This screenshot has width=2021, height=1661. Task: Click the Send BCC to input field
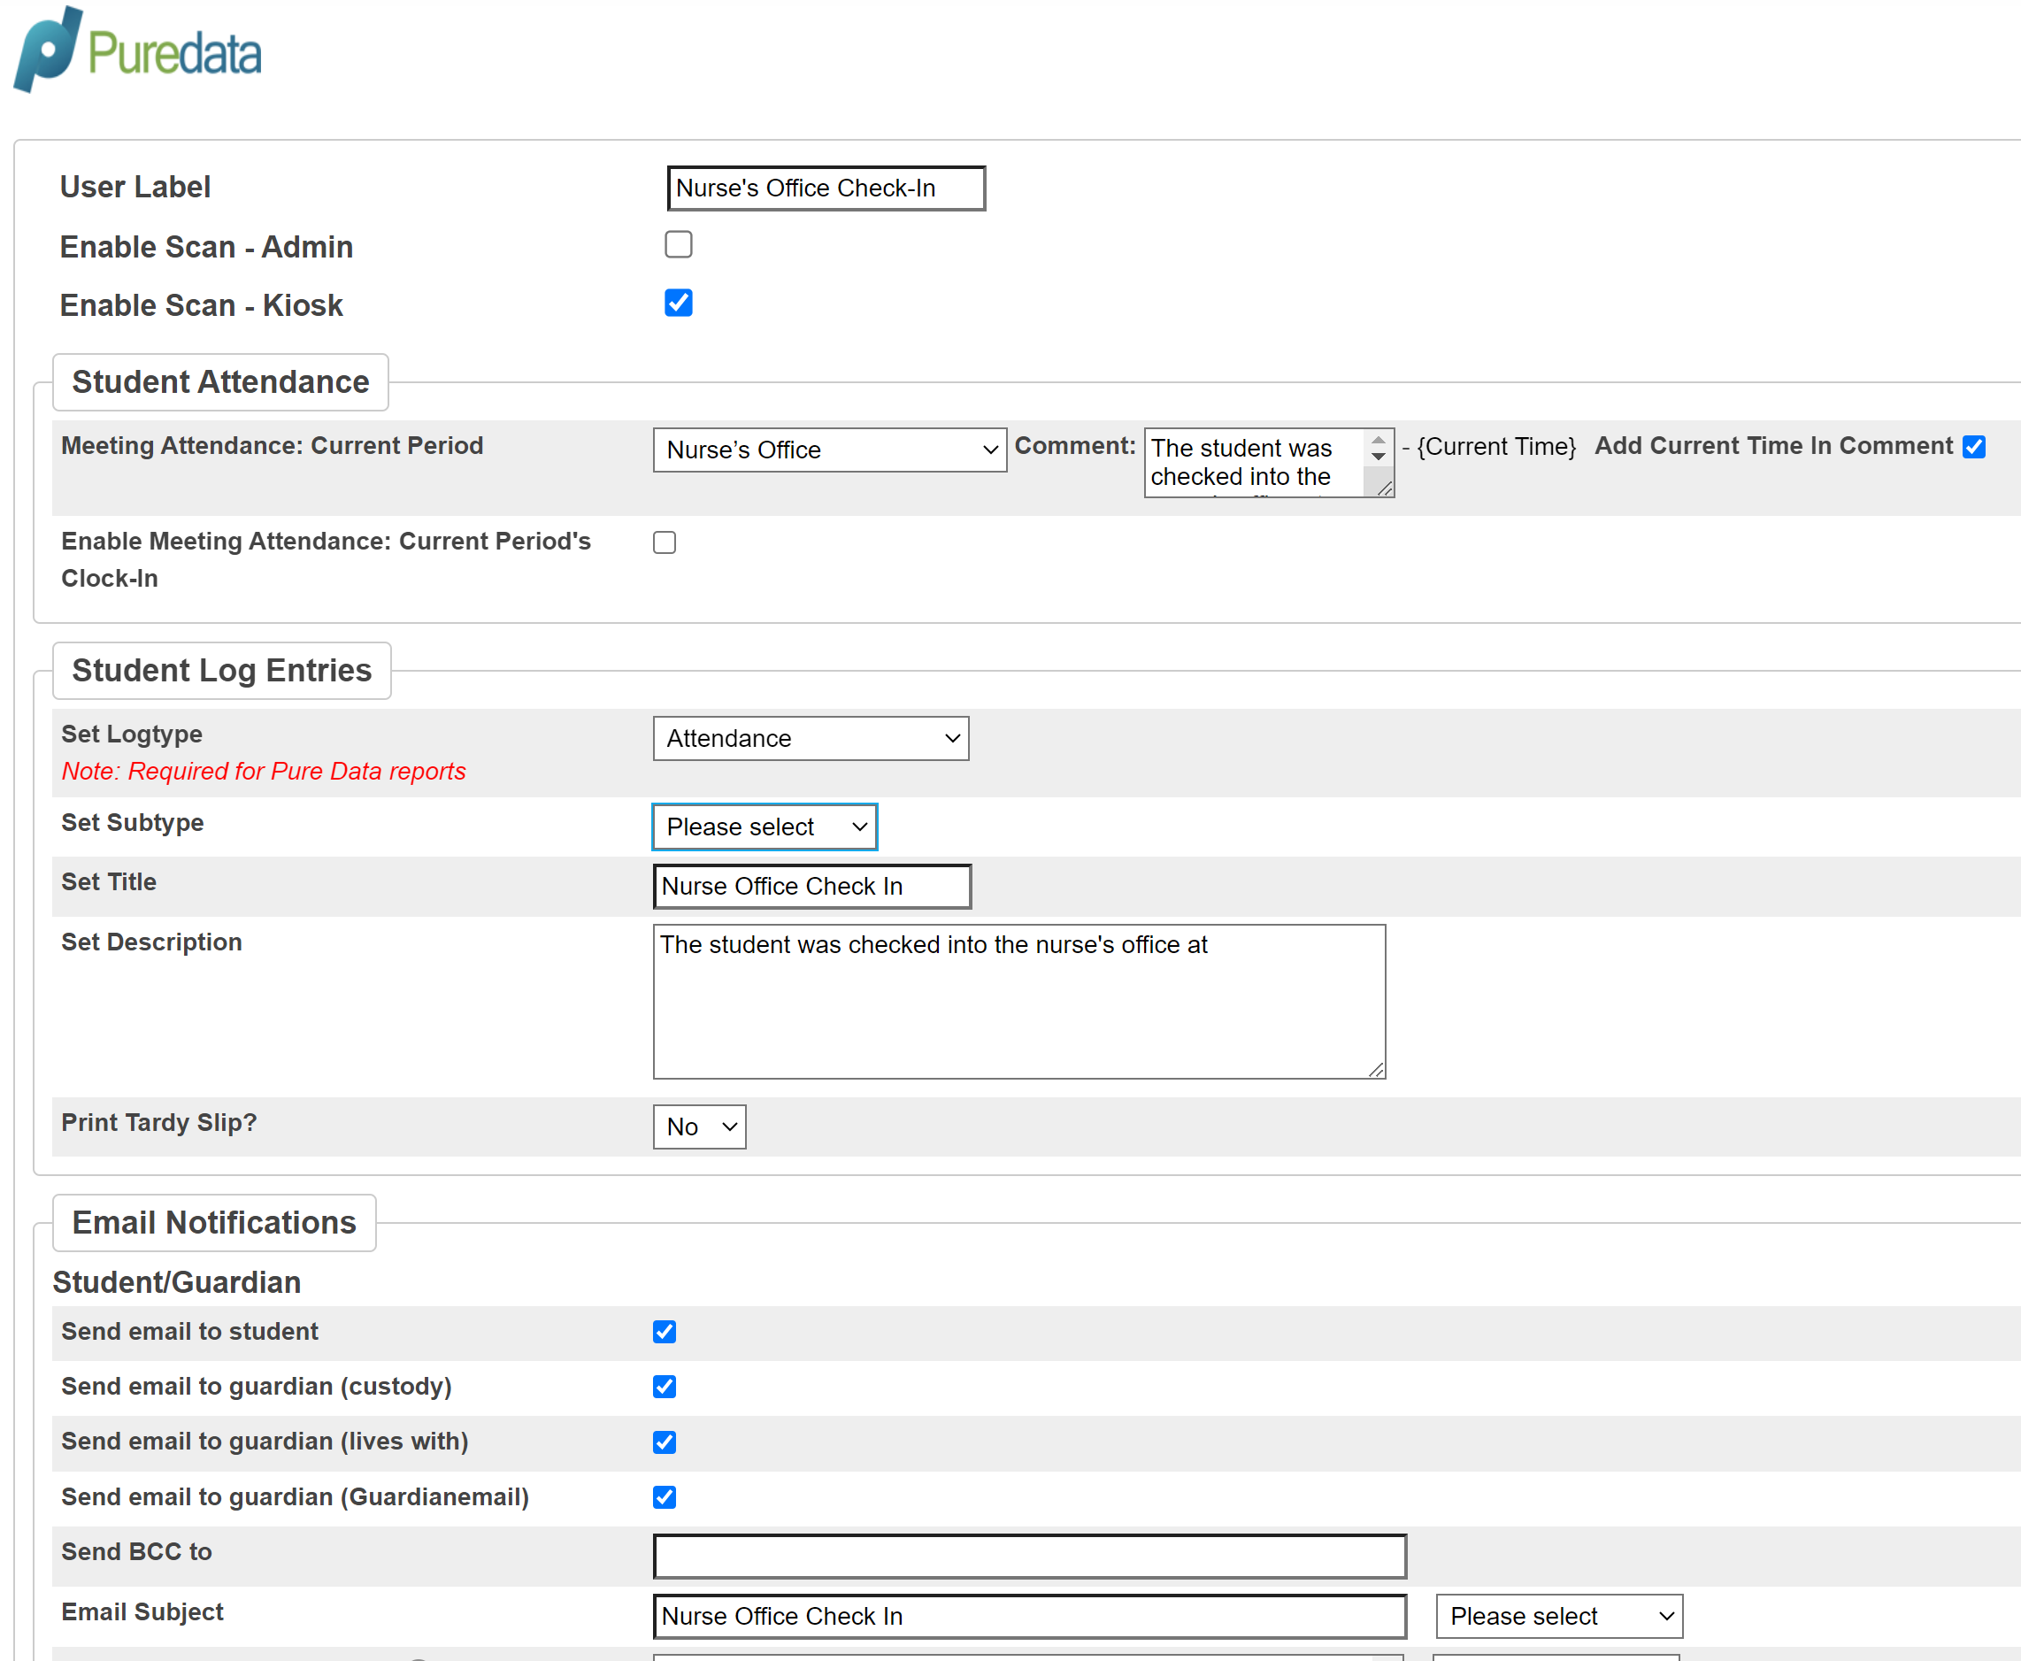(1029, 1555)
